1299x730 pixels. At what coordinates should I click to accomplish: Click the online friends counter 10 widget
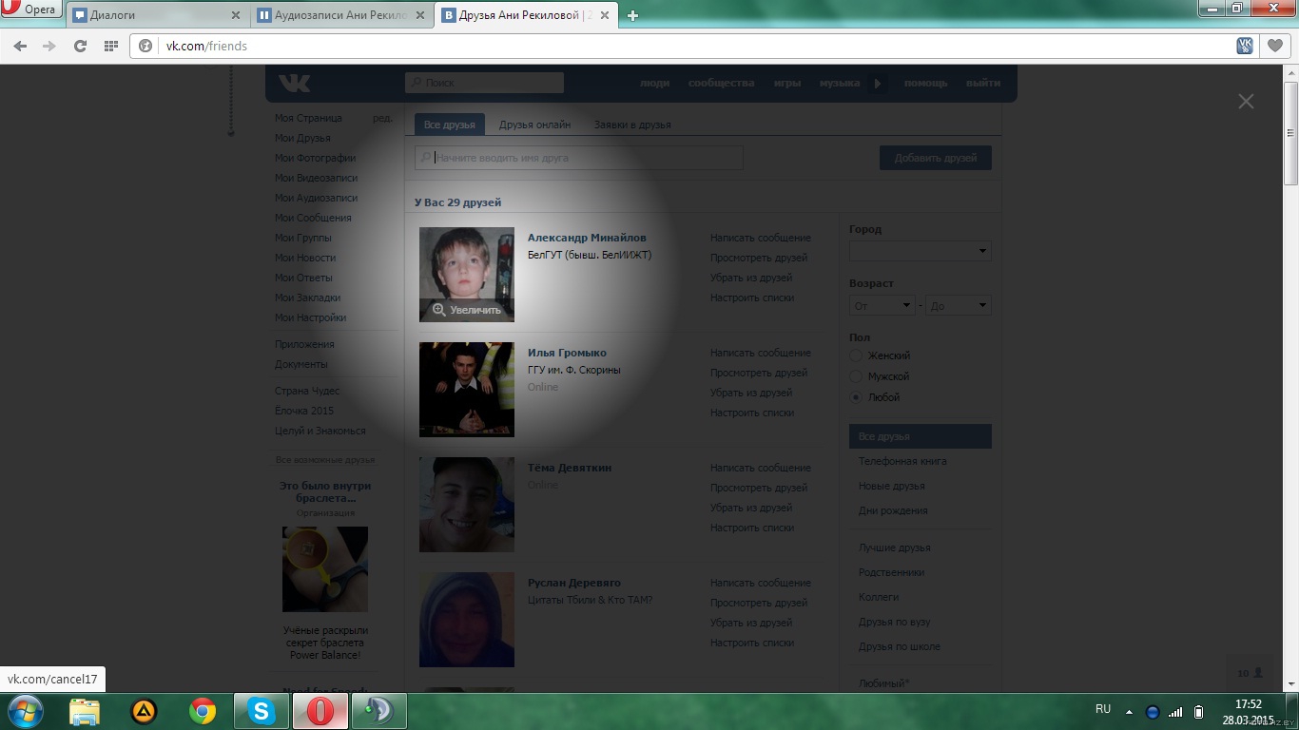(1250, 673)
